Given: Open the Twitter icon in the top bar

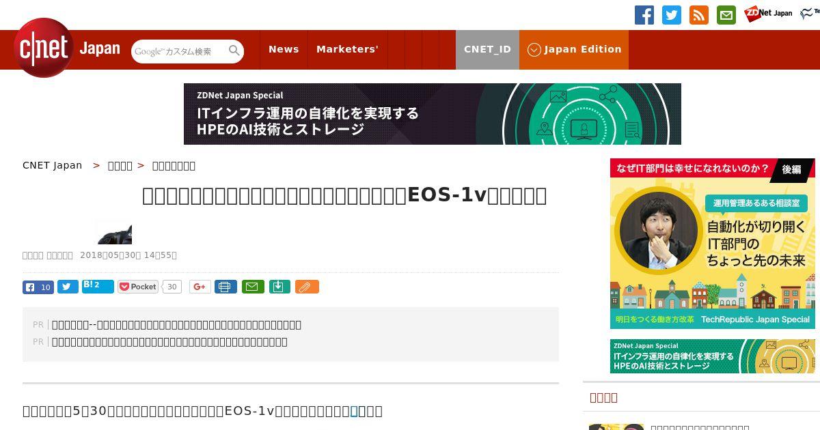Looking at the screenshot, I should [x=671, y=15].
